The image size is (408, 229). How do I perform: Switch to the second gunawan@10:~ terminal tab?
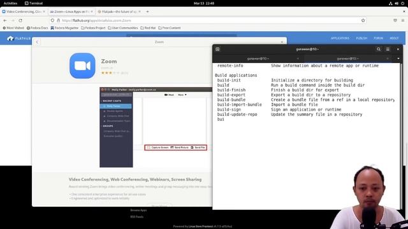tap(348, 59)
